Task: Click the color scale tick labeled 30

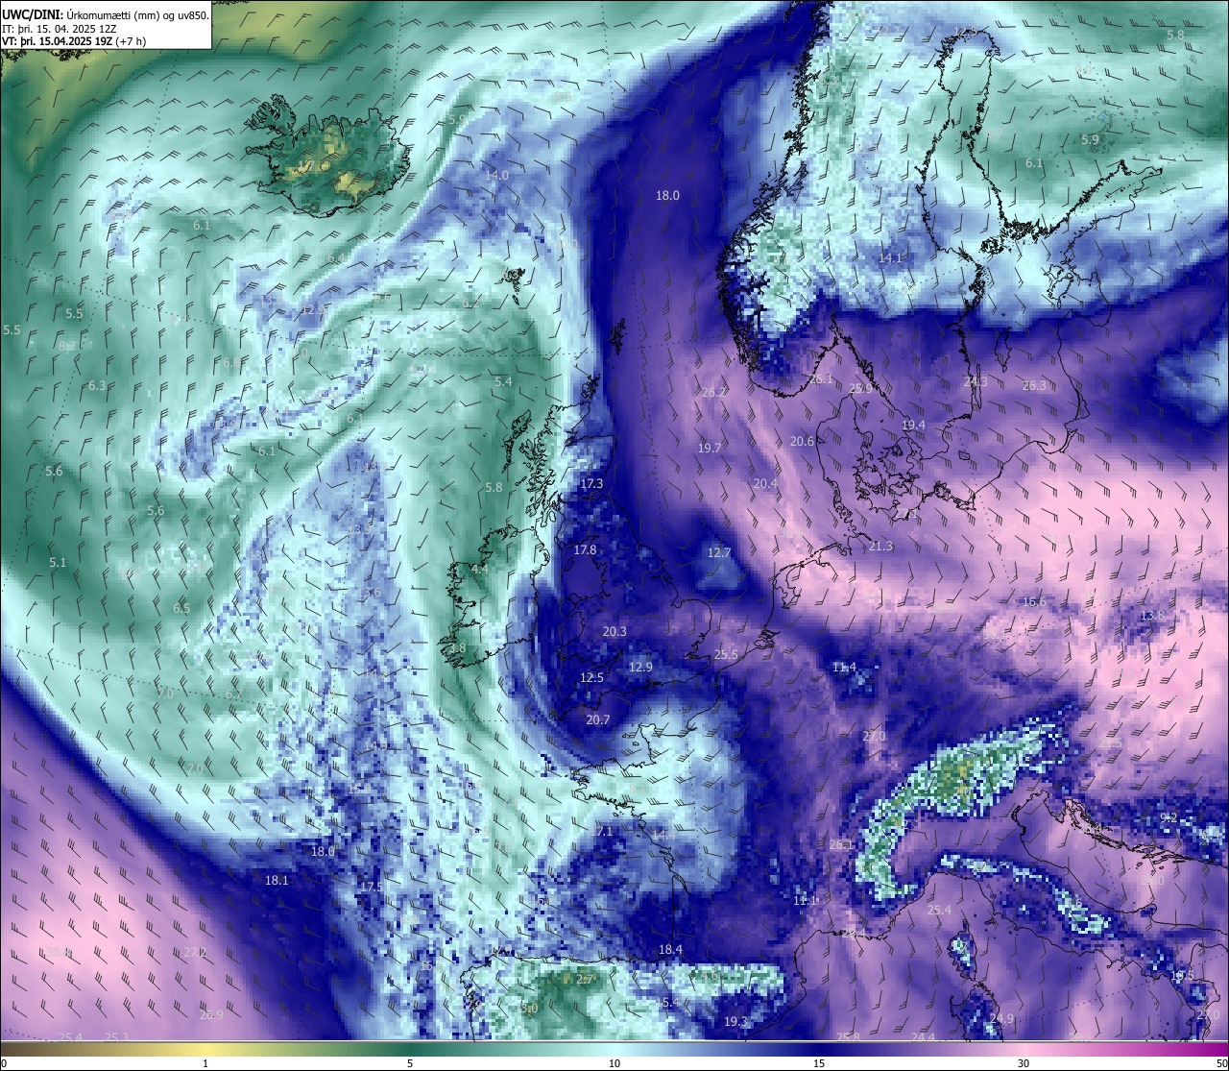Action: (x=1024, y=1063)
